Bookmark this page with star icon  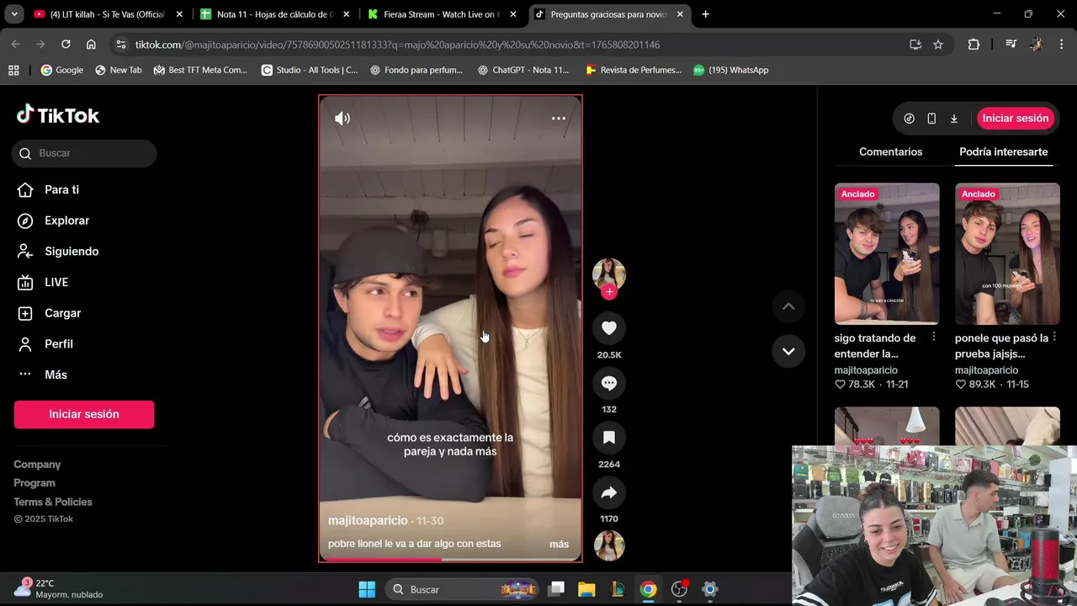coord(938,45)
